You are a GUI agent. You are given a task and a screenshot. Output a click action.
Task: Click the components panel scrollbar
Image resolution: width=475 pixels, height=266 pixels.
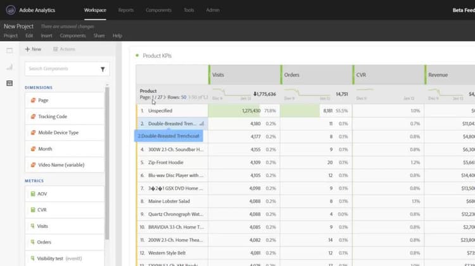(x=107, y=163)
